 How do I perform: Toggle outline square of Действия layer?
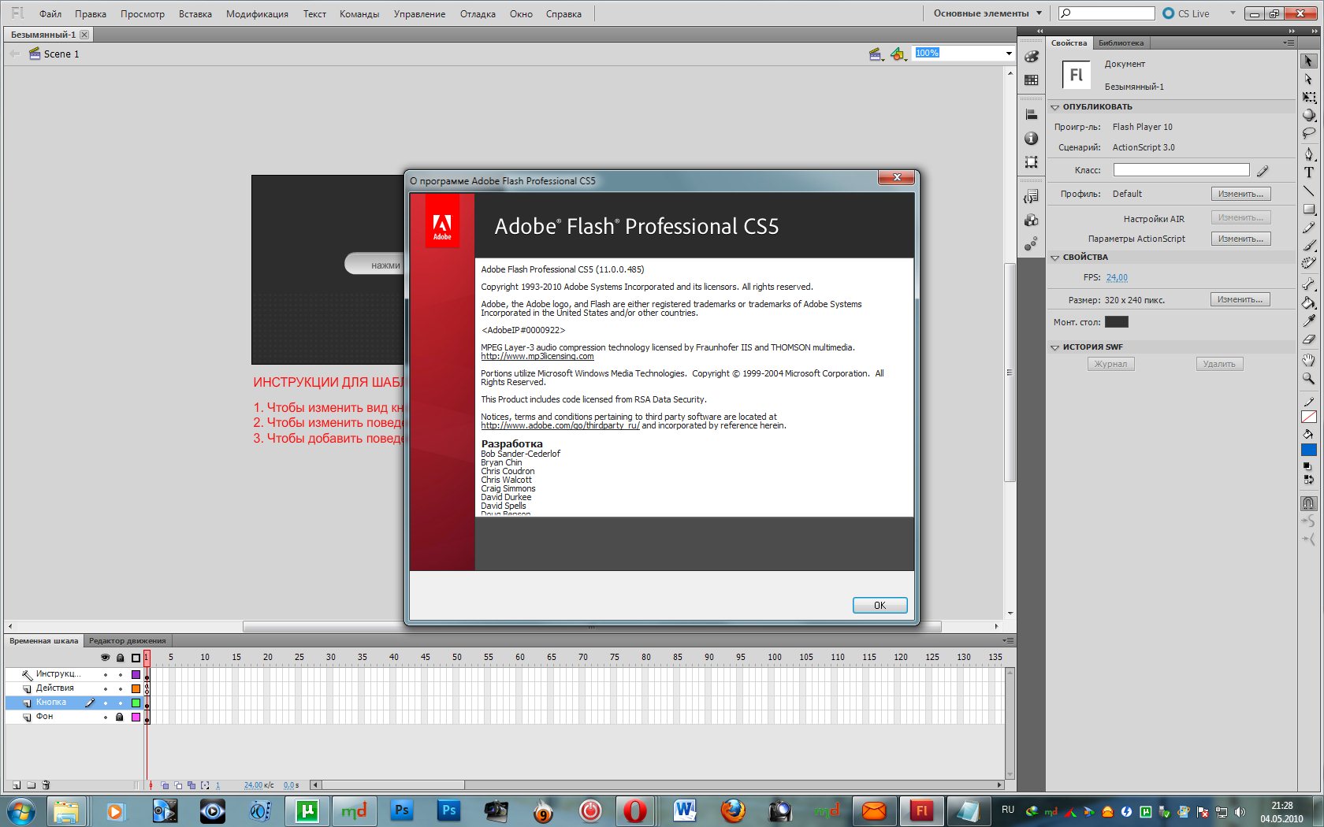pyautogui.click(x=136, y=688)
